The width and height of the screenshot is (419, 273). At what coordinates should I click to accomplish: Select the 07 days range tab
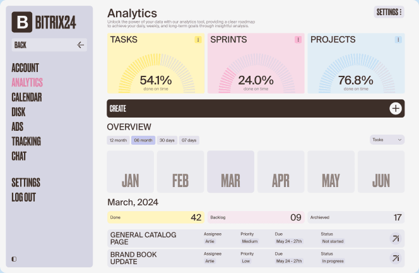point(189,140)
